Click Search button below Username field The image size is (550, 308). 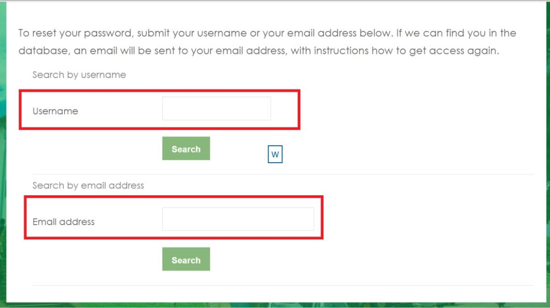coord(186,148)
